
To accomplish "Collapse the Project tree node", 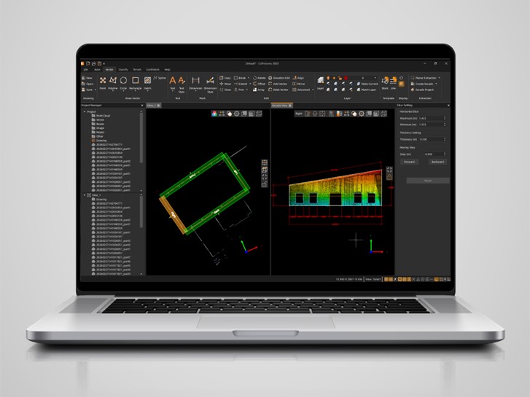I will (85, 111).
